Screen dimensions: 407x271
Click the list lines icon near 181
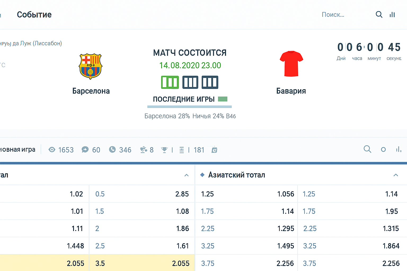(x=182, y=150)
